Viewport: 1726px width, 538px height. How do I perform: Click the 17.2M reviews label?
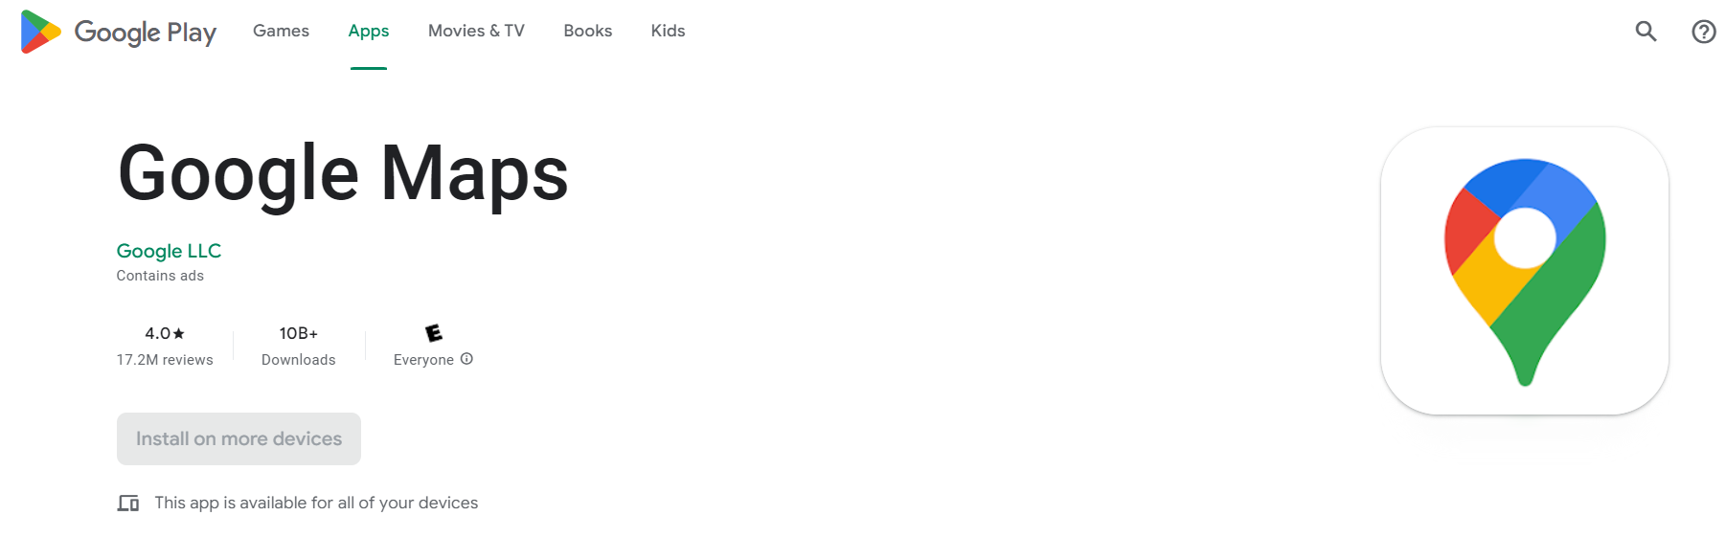(165, 360)
